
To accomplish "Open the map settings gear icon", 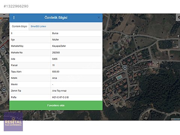I will (178, 17).
